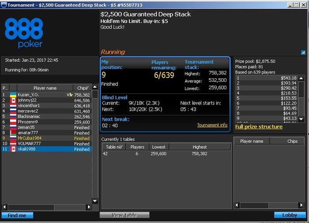Sort tables by Highest column header
309x223 pixels.
point(200,147)
